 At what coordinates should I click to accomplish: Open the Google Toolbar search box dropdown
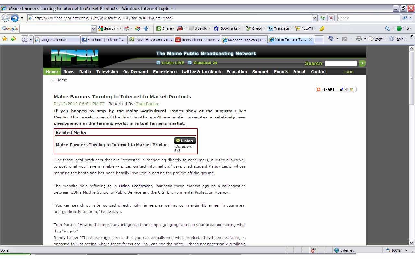tap(94, 29)
